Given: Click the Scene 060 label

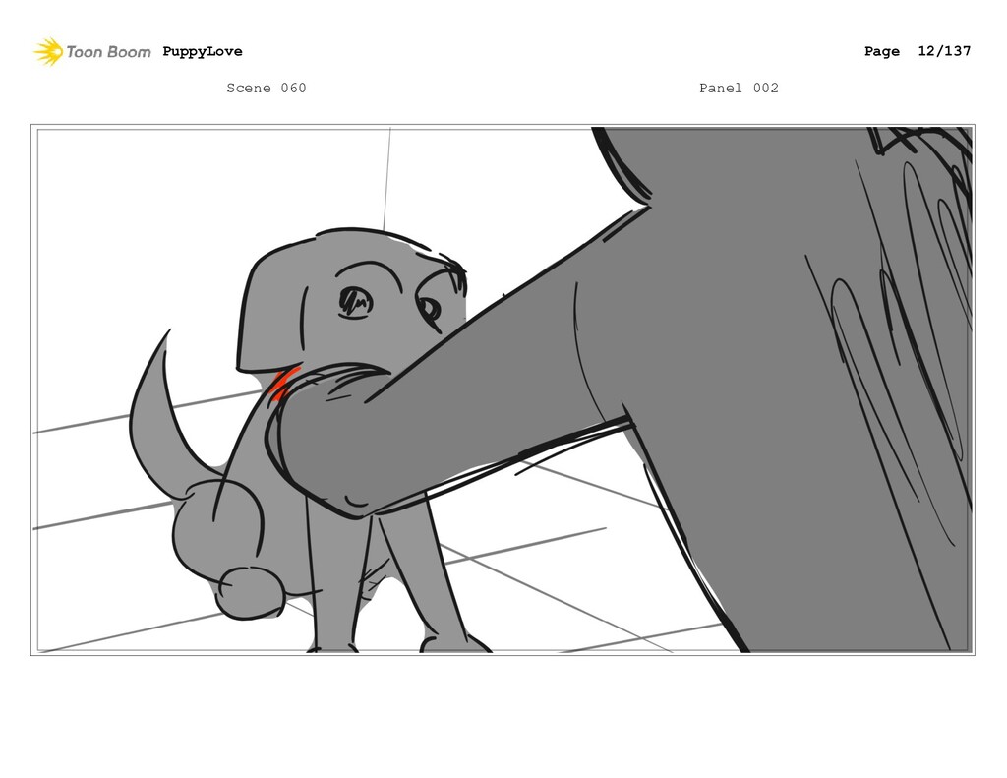Looking at the screenshot, I should pos(266,88).
